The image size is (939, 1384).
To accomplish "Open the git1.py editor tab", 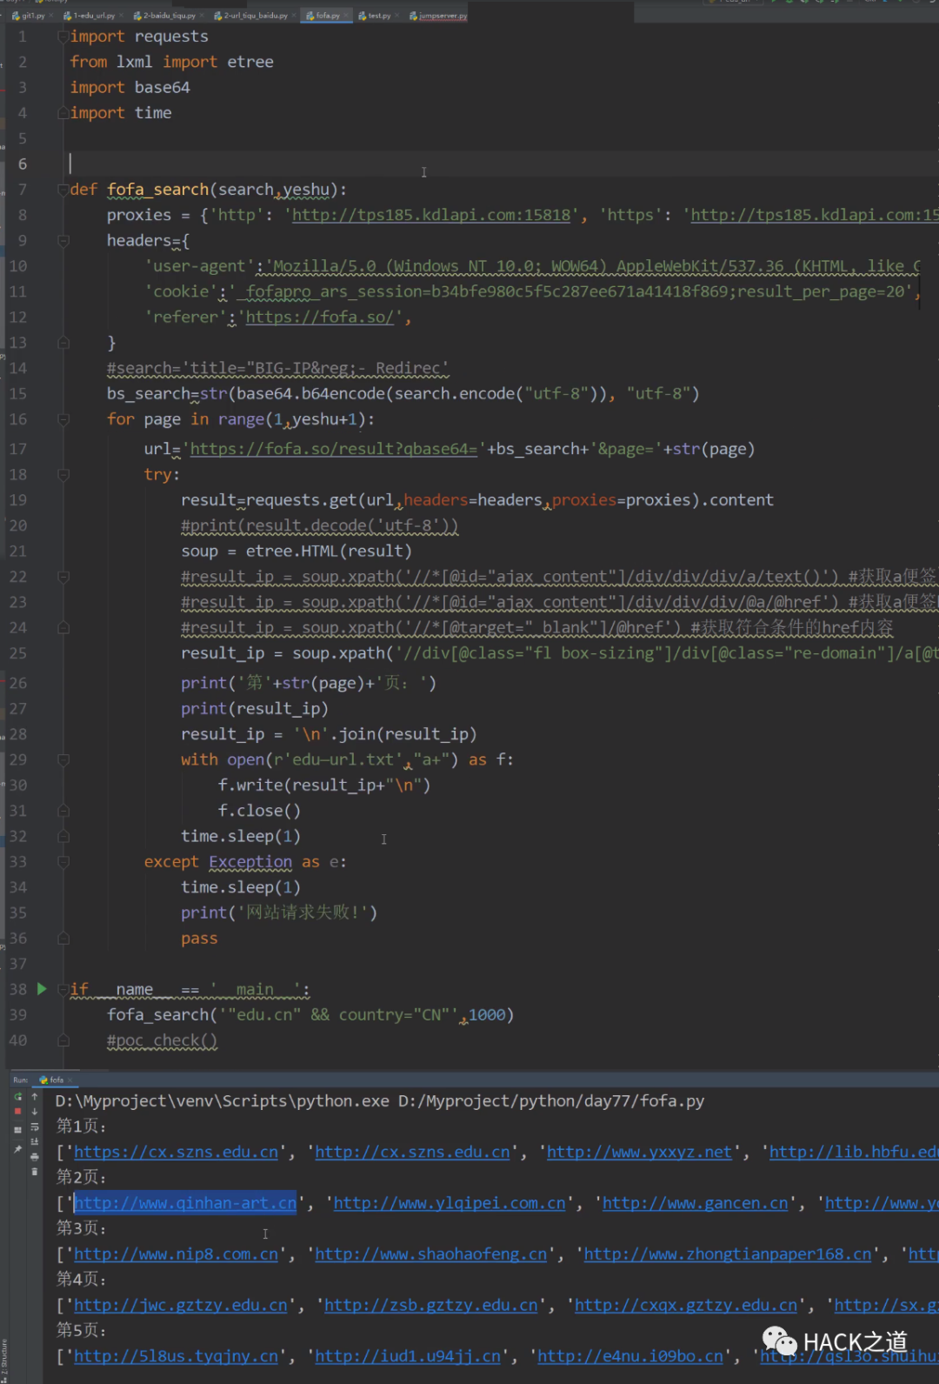I will click(x=29, y=16).
